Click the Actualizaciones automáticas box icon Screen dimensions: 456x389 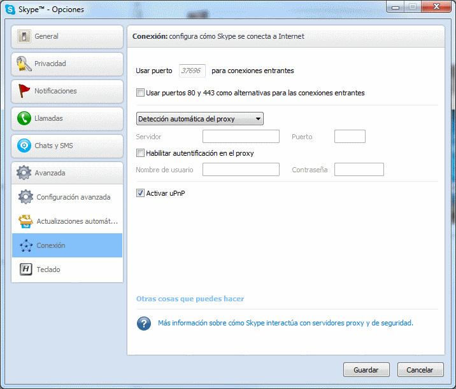(25, 221)
